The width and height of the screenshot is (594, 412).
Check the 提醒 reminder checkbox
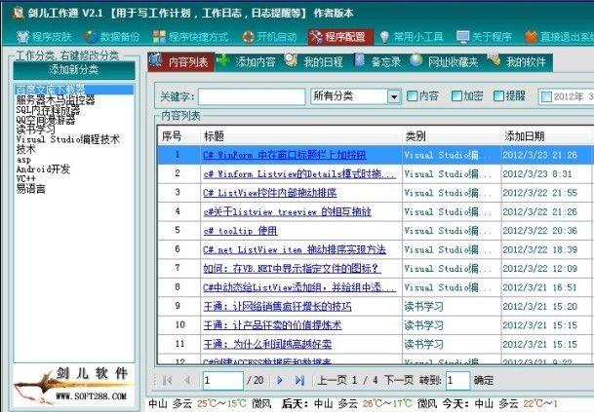click(498, 96)
